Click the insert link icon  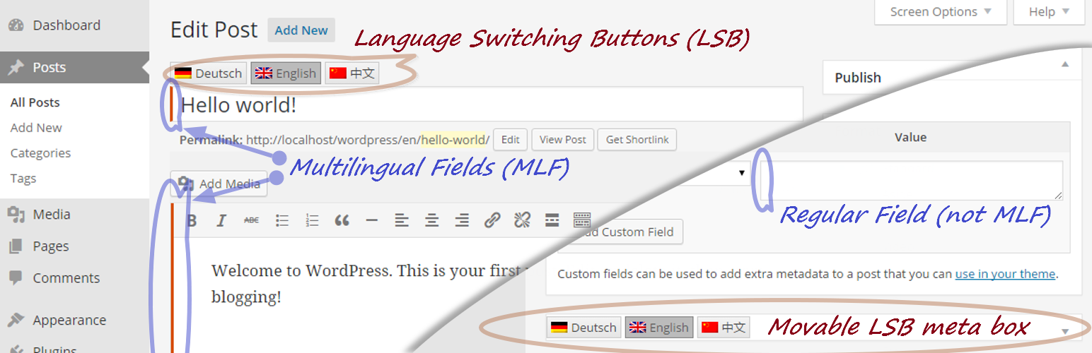tap(492, 221)
